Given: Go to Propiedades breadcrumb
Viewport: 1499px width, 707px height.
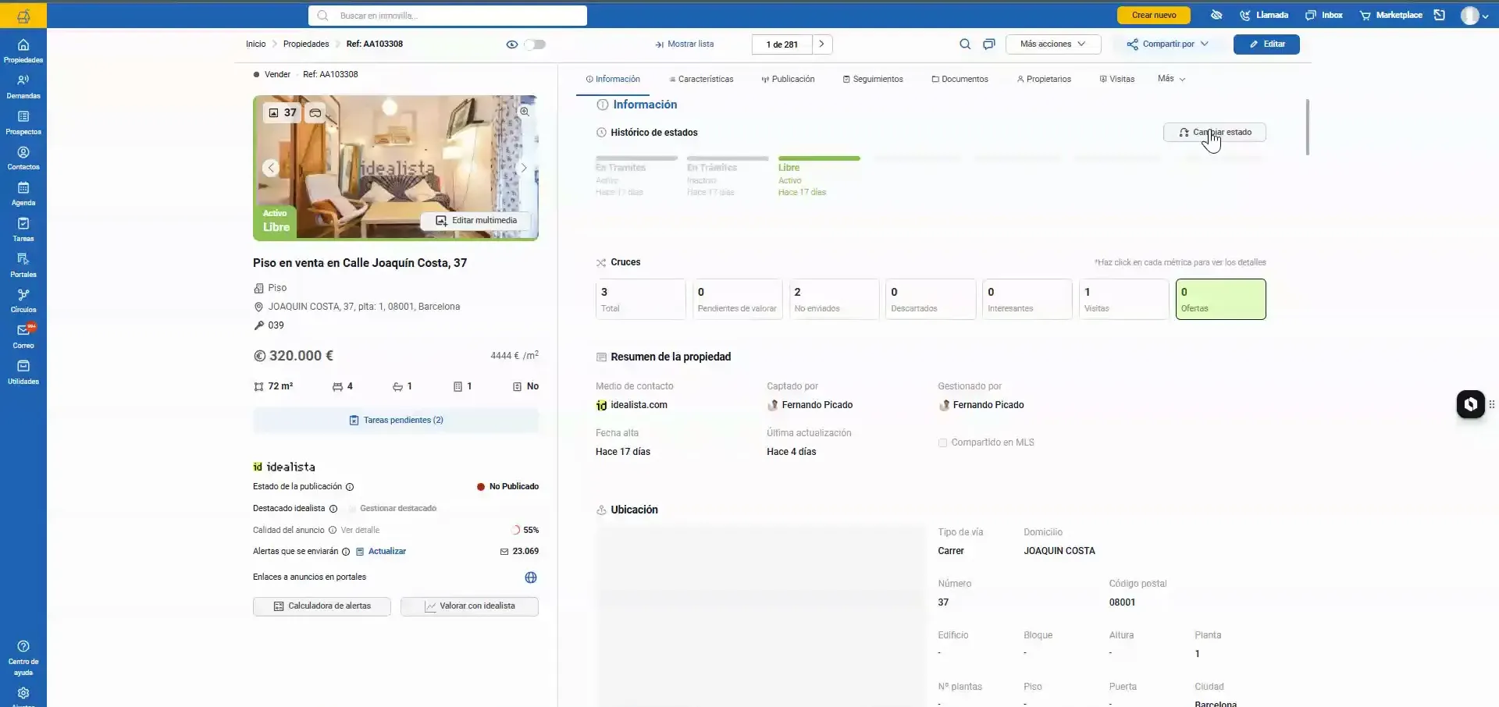Looking at the screenshot, I should [306, 44].
